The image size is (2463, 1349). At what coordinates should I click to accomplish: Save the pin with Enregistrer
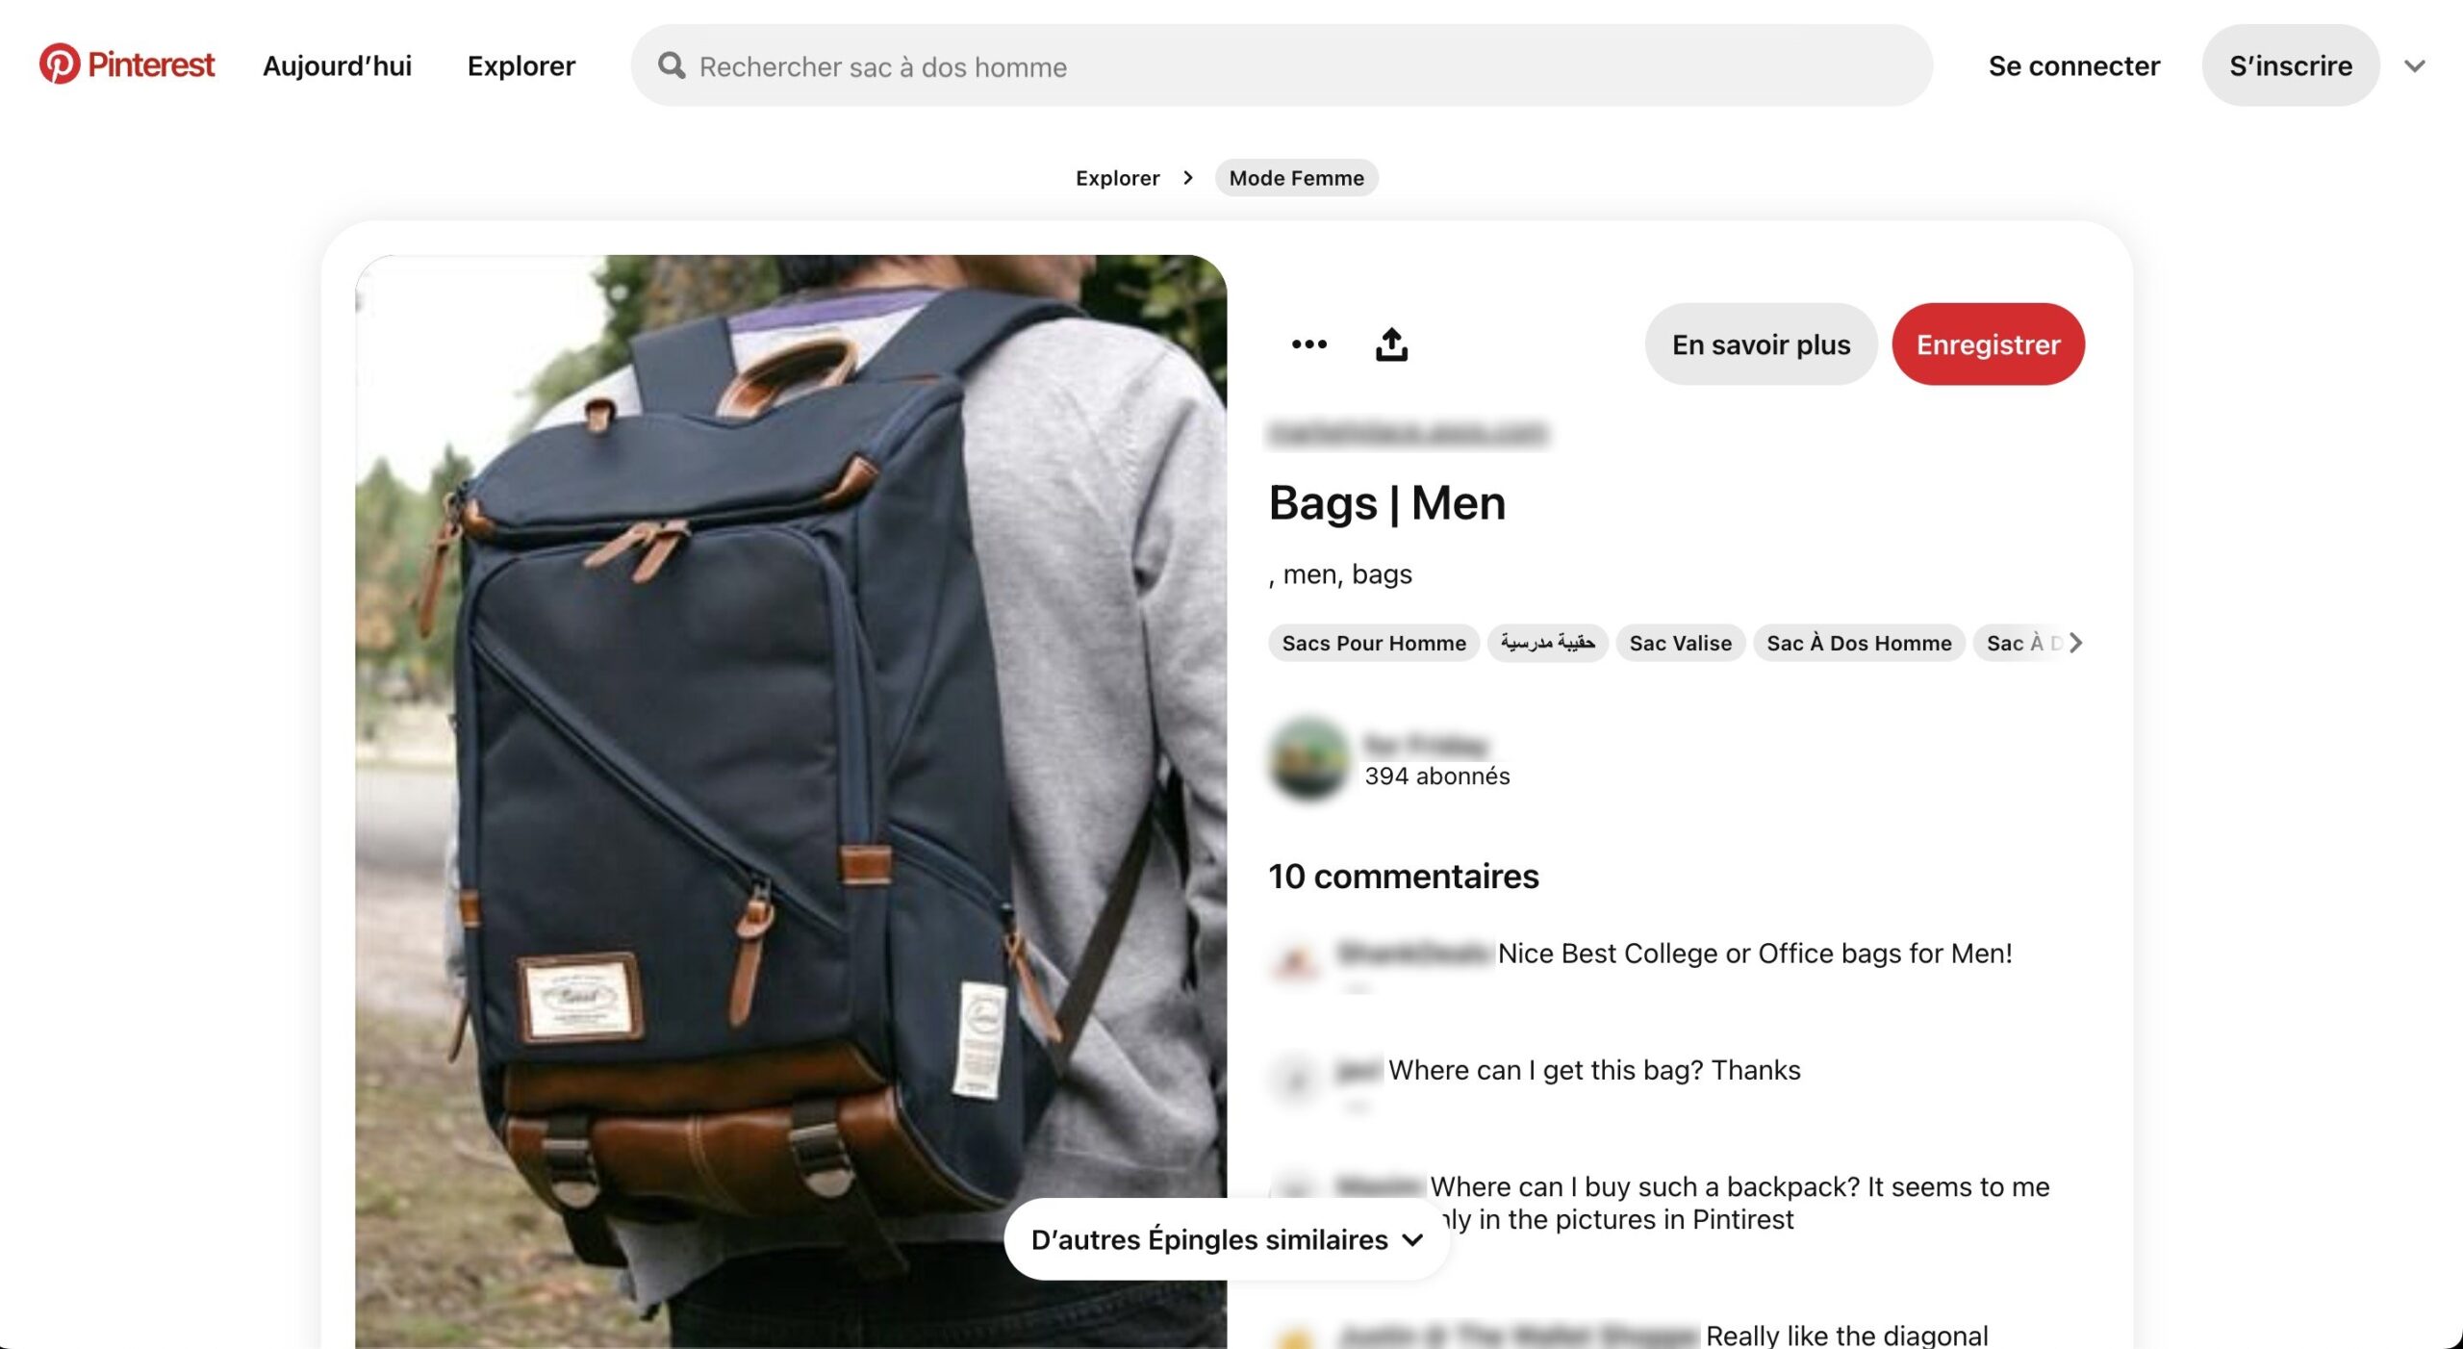click(x=1988, y=344)
